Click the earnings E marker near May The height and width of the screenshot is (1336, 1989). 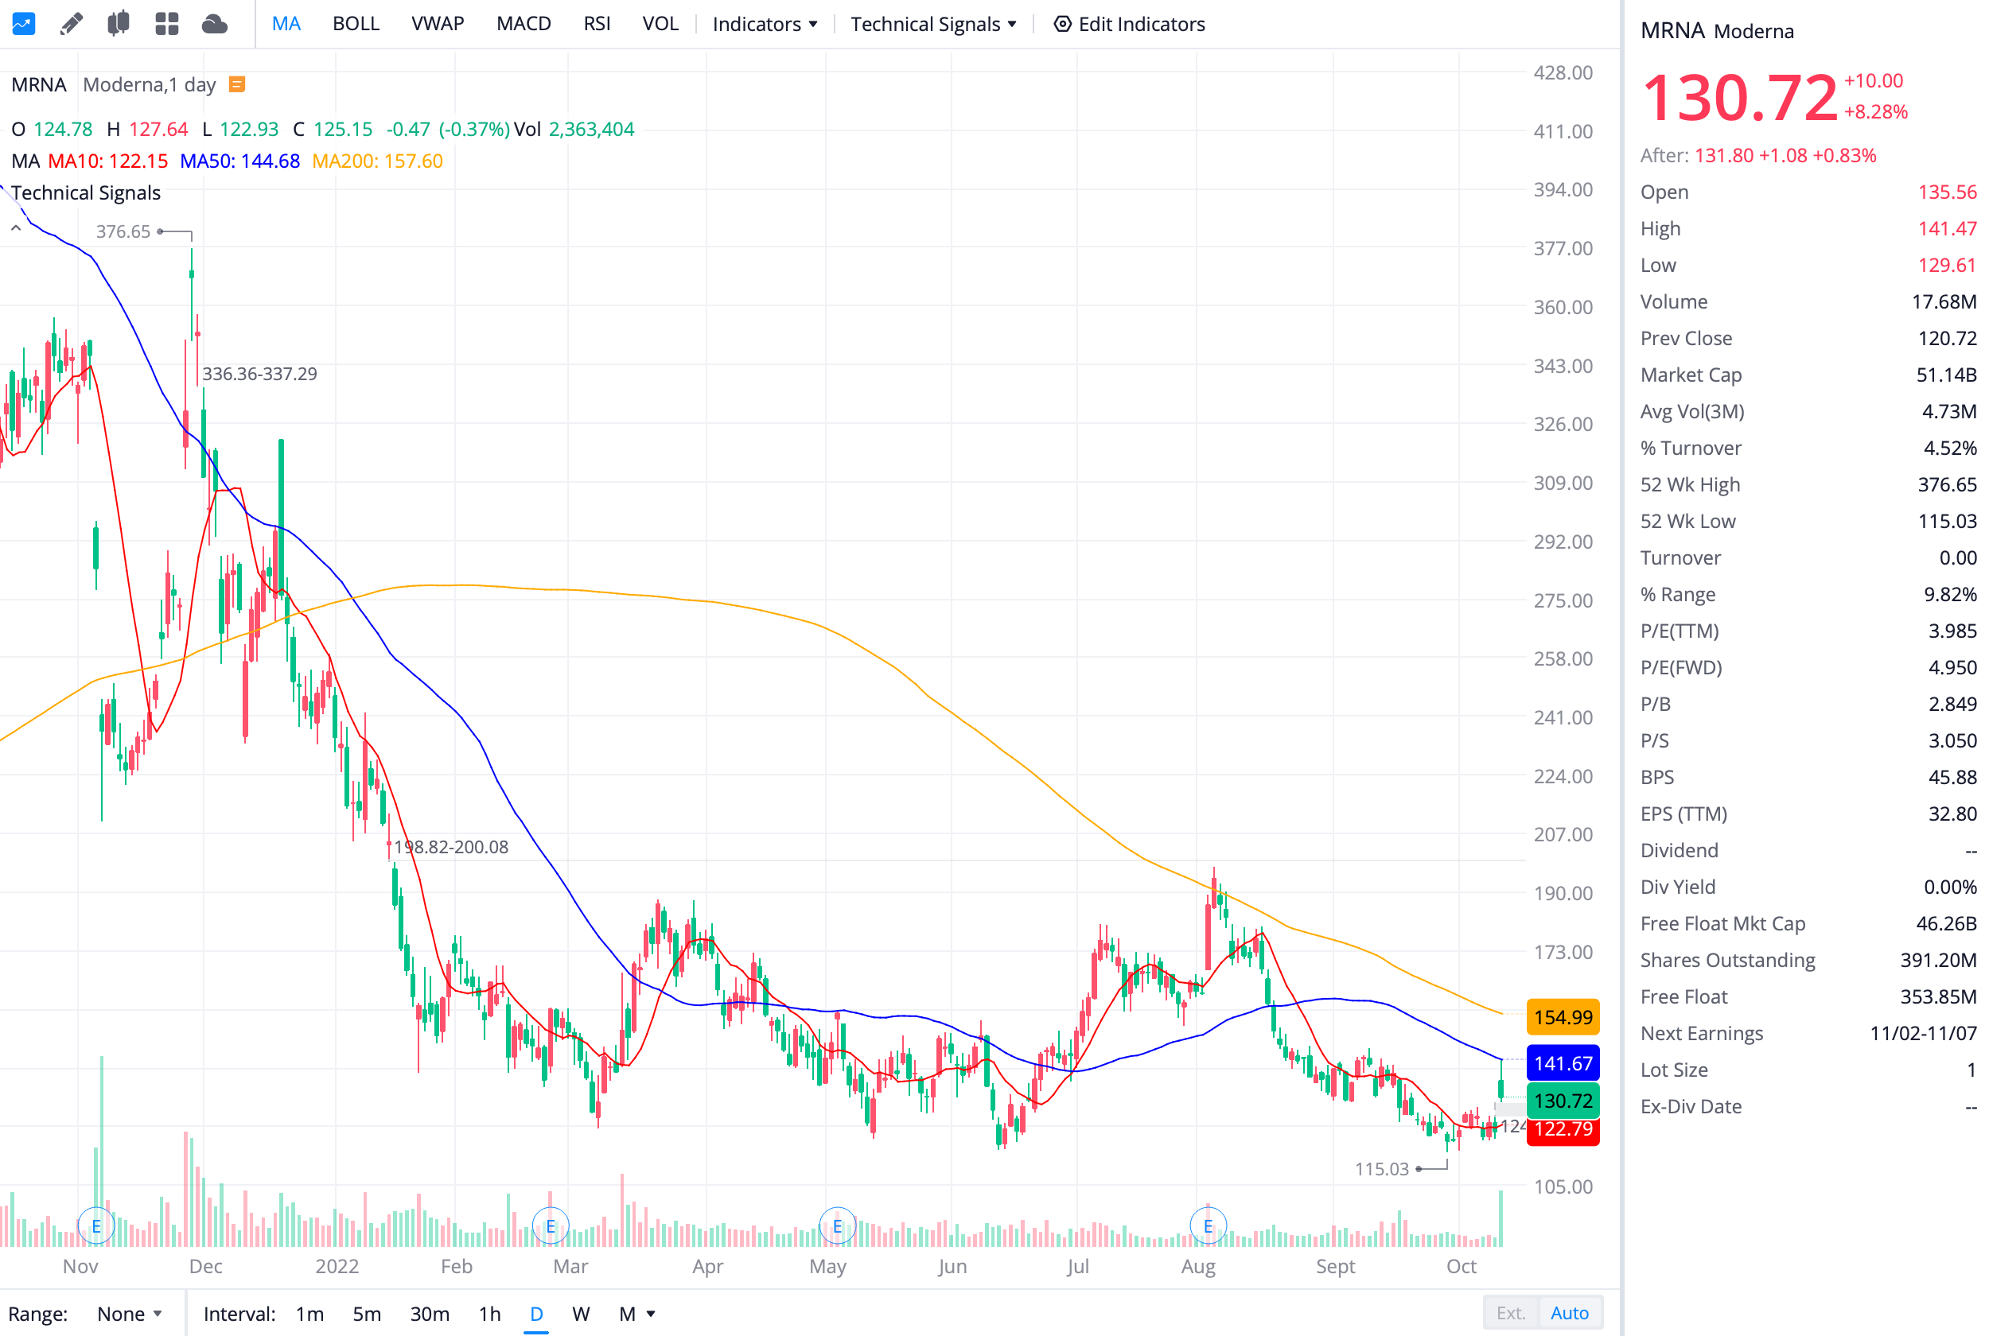(837, 1226)
